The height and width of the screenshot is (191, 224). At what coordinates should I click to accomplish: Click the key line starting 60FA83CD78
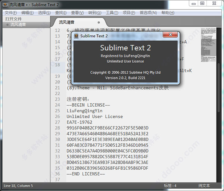[108, 145]
